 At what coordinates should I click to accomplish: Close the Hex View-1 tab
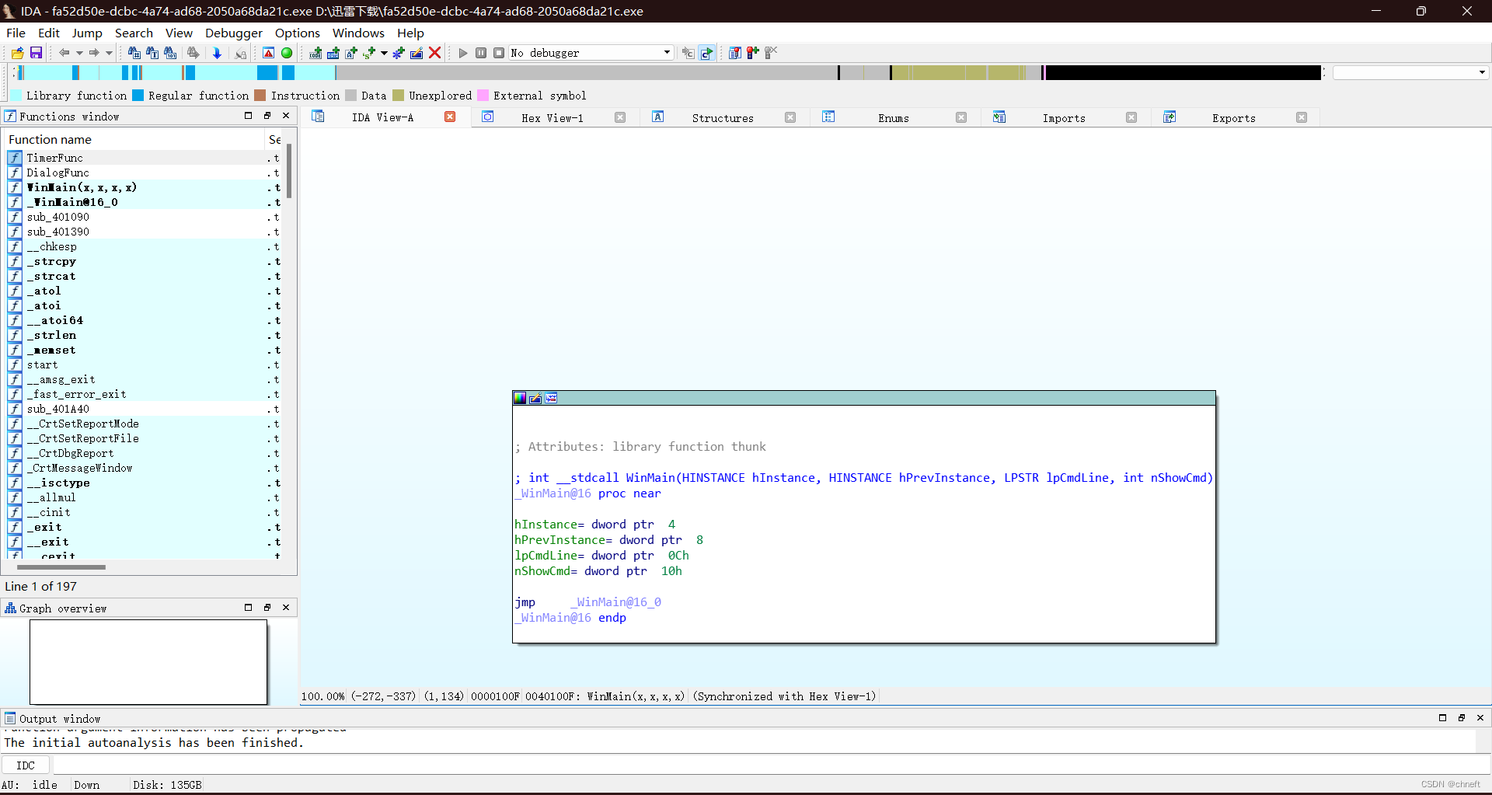pos(620,117)
